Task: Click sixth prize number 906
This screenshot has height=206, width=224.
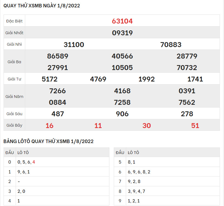Action: tap(122, 114)
